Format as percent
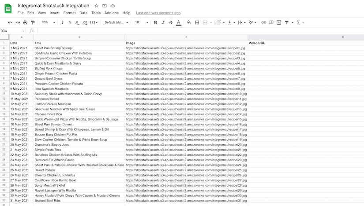This screenshot has width=364, height=206. point(70,22)
